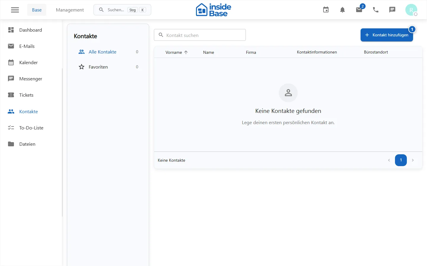Click the inside Base logo

point(213,10)
